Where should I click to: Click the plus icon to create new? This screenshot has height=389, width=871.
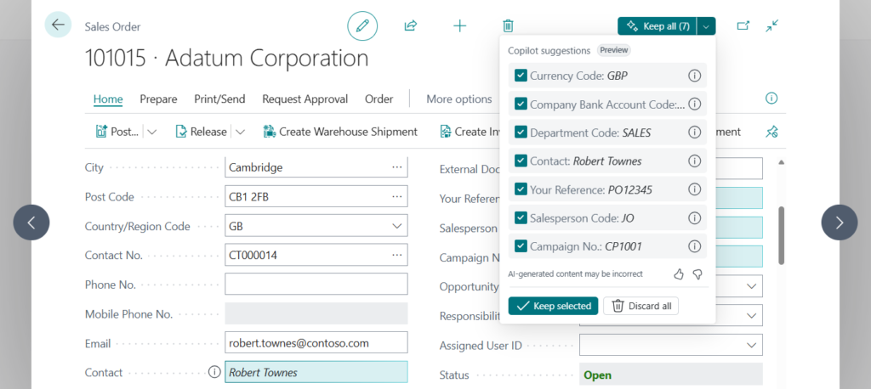point(459,25)
